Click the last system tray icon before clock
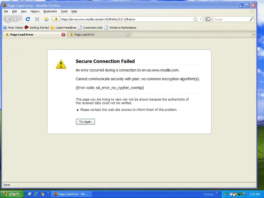The height and width of the screenshot is (198, 264). 245,194
